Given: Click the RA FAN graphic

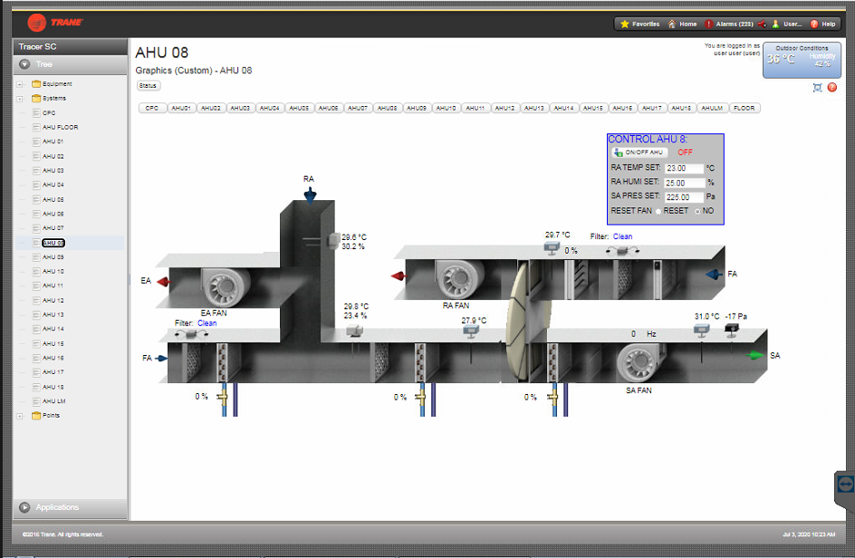Looking at the screenshot, I should tap(459, 278).
